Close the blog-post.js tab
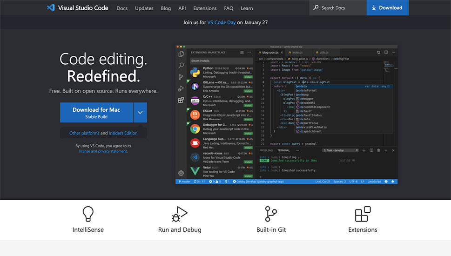 coord(282,52)
